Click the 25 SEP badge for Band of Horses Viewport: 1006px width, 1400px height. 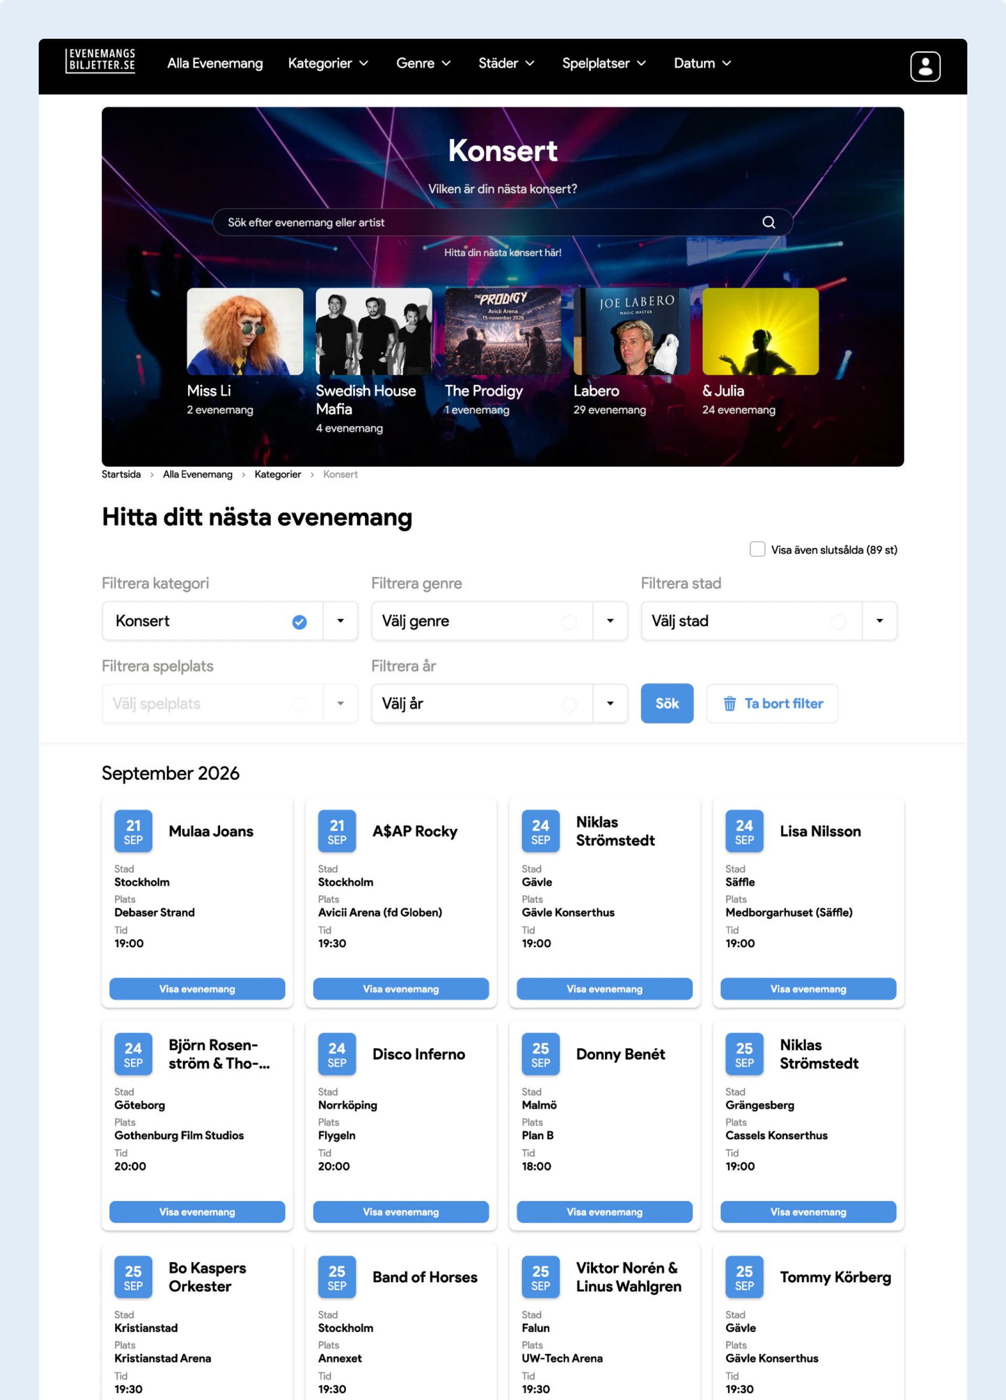click(337, 1277)
